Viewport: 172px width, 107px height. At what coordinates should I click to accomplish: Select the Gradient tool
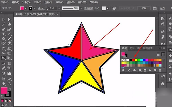pyautogui.click(x=9, y=63)
